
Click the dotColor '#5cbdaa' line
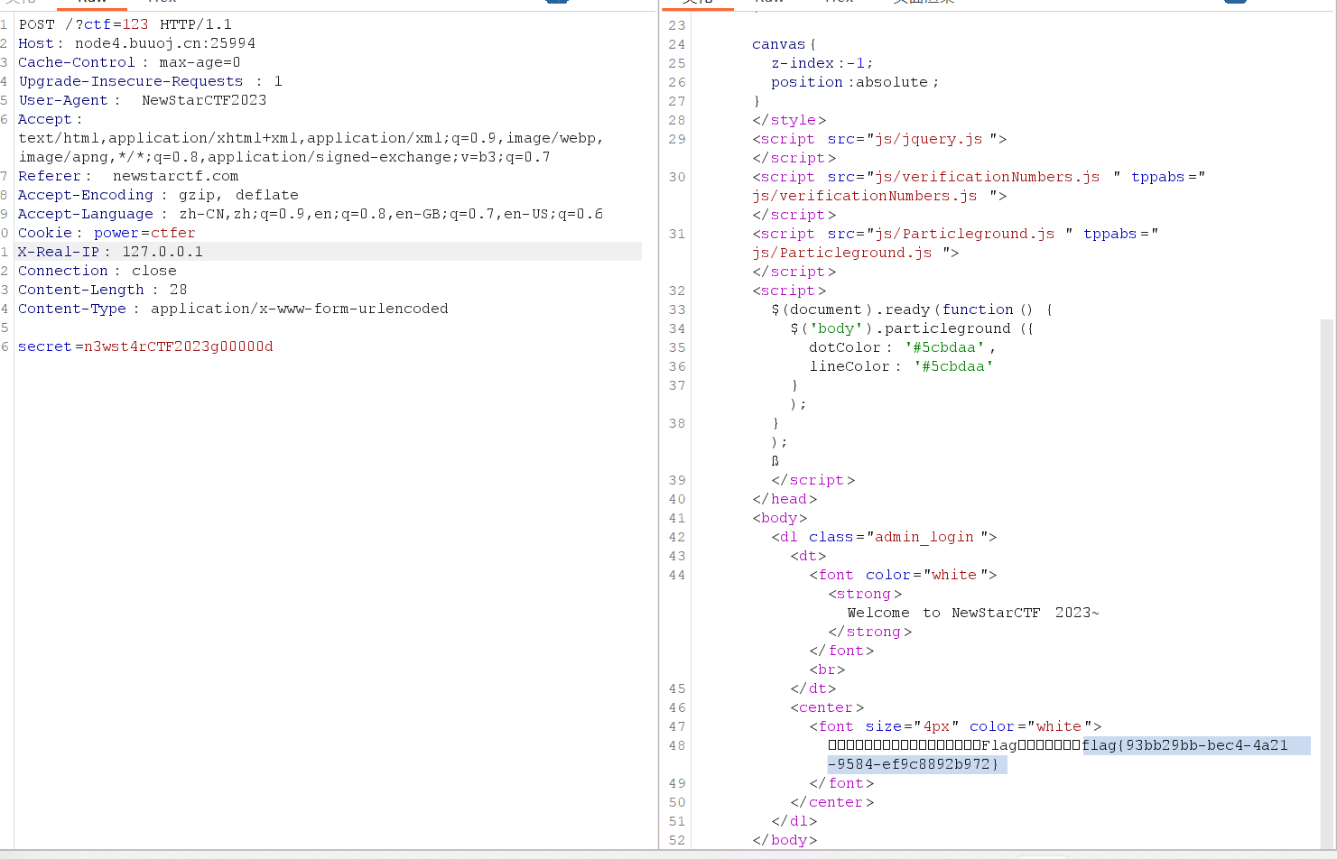(902, 347)
